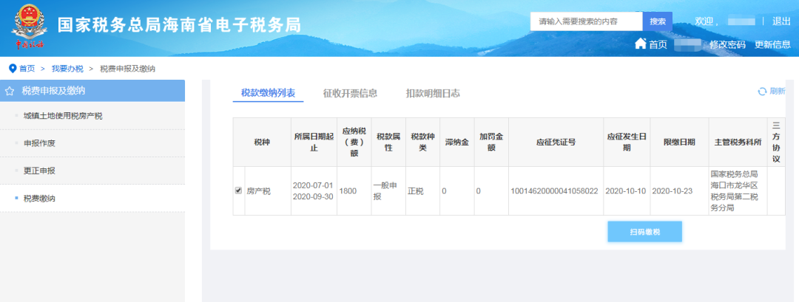
Task: Open the 更新信息 link
Action: point(772,44)
